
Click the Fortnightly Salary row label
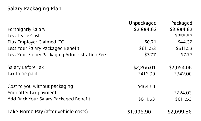tap(26, 30)
